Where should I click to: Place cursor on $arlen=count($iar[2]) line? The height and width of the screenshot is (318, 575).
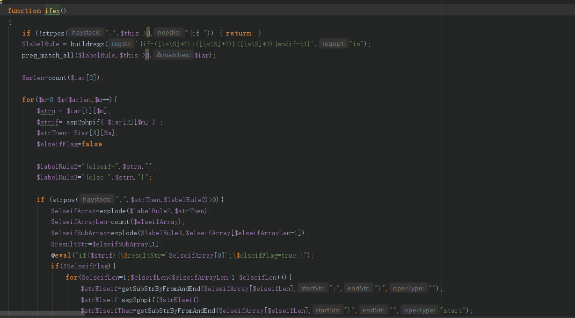click(63, 78)
